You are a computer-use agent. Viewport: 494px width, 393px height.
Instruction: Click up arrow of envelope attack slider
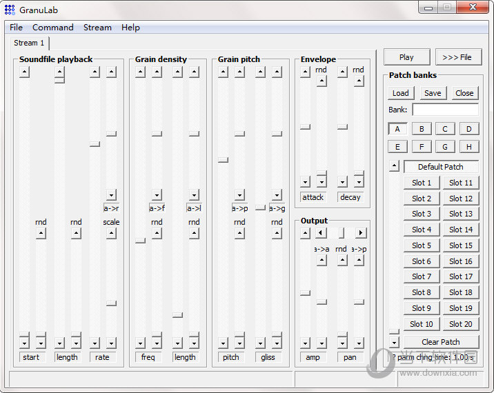tap(305, 72)
